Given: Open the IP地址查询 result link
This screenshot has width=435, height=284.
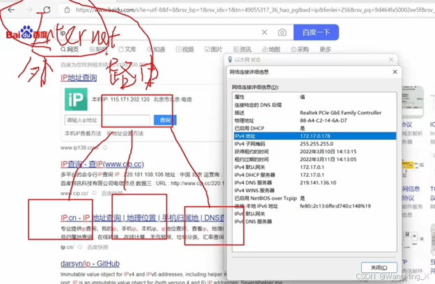Looking at the screenshot, I should pos(79,77).
